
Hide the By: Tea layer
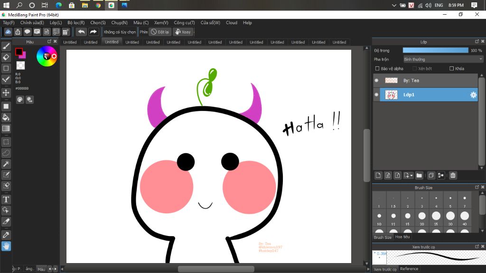[376, 81]
